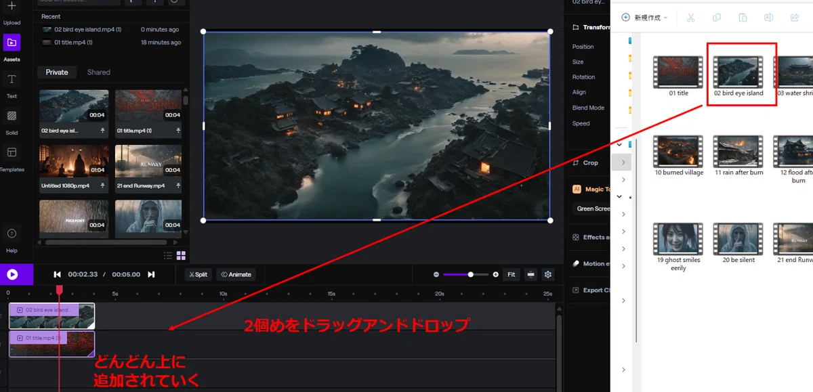This screenshot has height=392, width=813.
Task: Select recent item 02 bird eye island.mp4
Action: (110, 30)
